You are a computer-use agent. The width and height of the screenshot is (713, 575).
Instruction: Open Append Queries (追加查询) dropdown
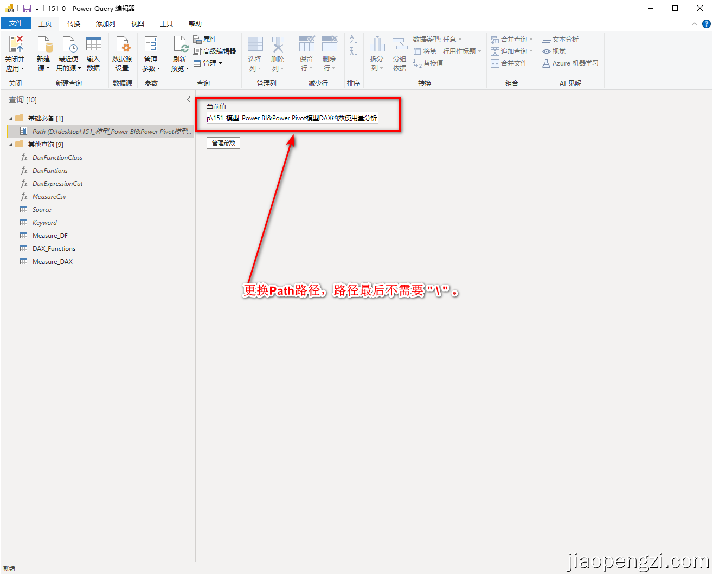[512, 51]
